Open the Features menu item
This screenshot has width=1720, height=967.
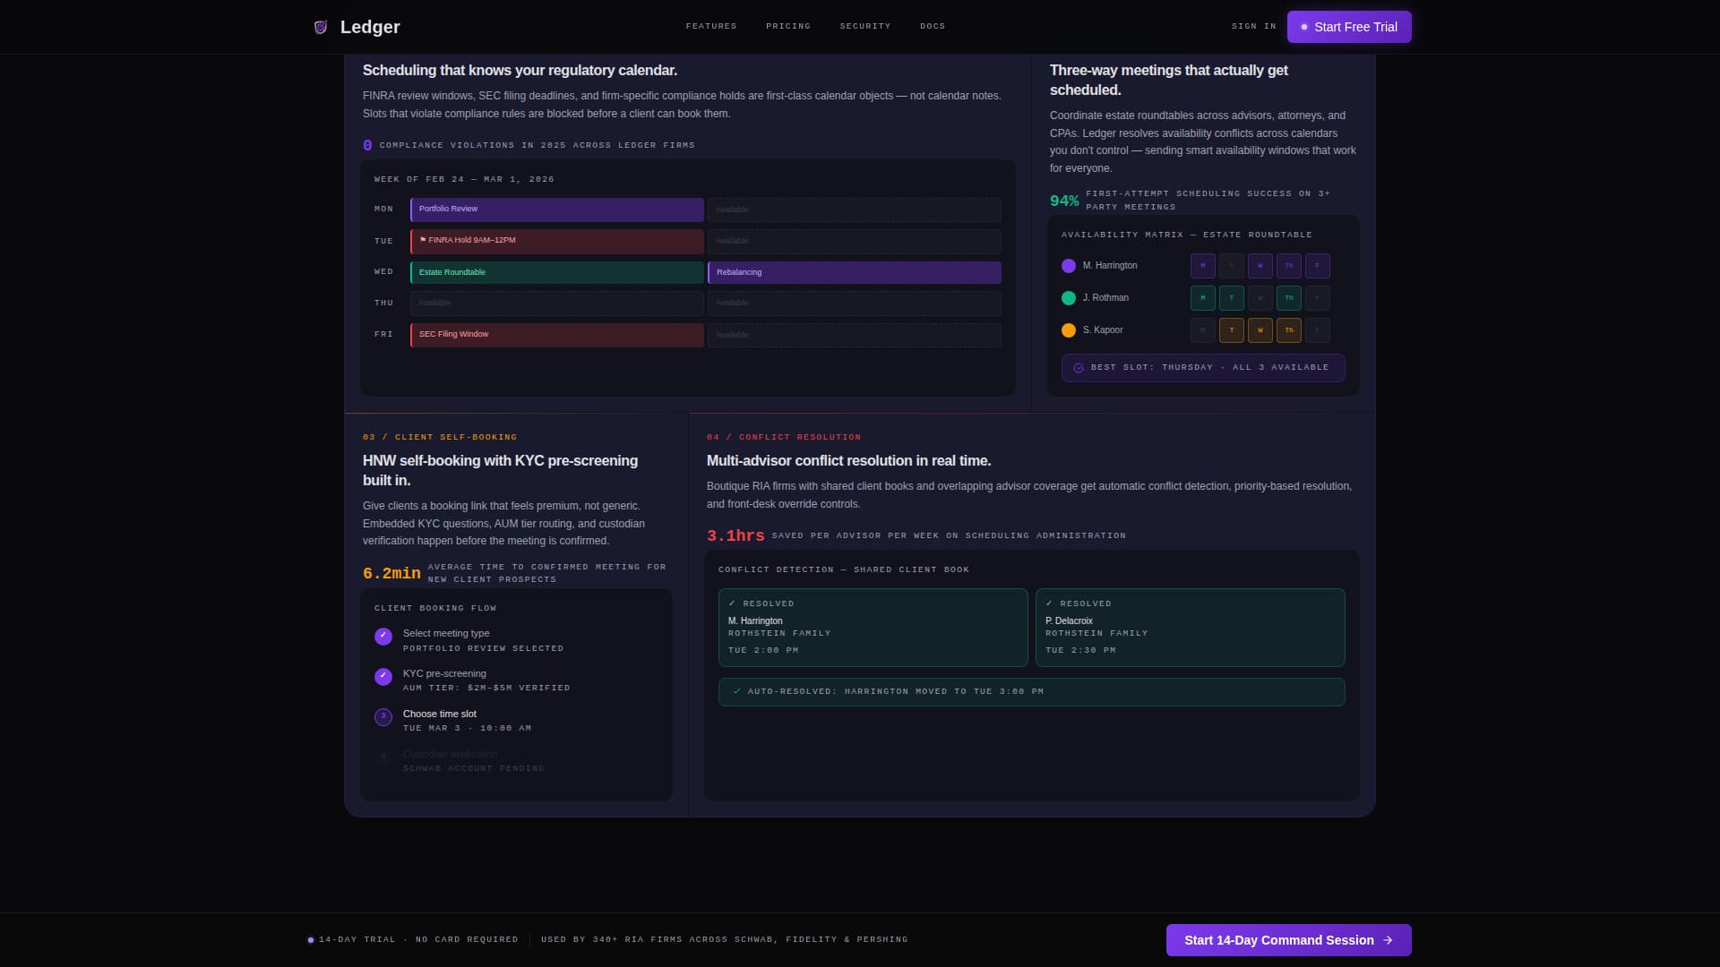point(711,26)
